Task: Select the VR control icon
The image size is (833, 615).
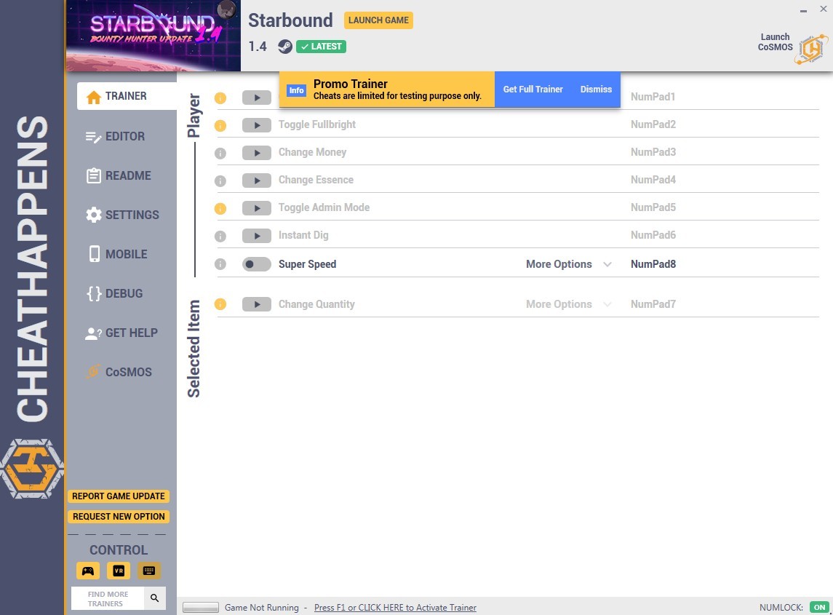Action: point(119,571)
